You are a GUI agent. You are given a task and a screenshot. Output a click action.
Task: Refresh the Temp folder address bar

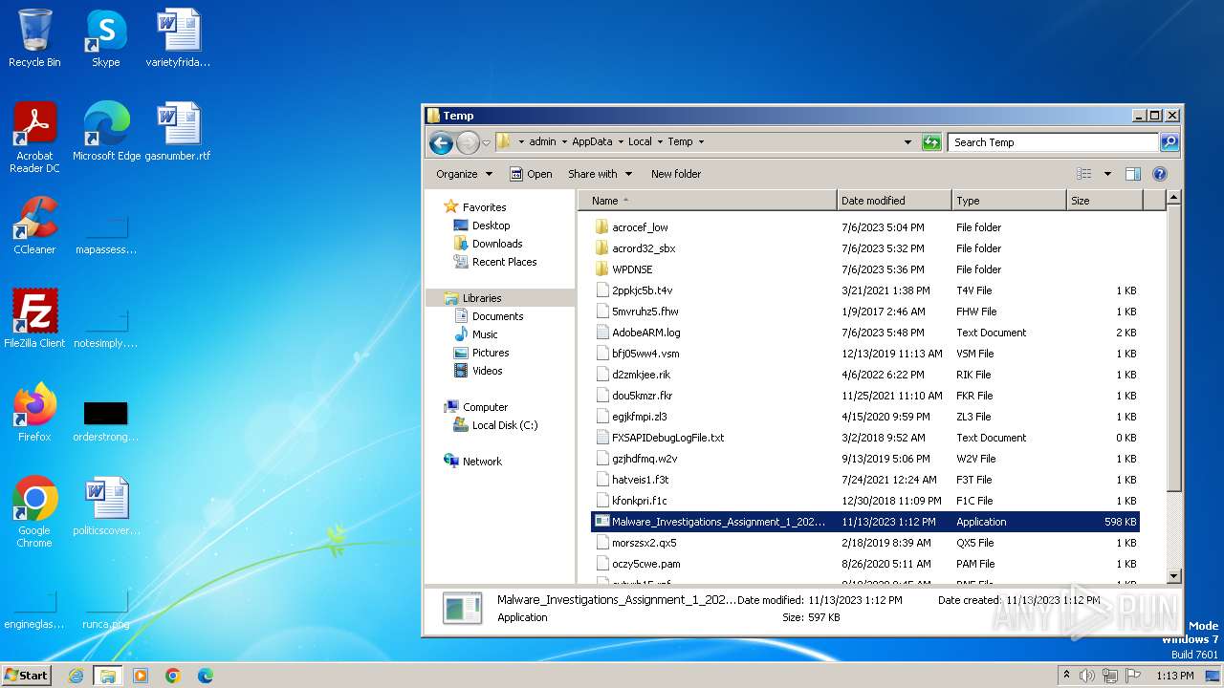(x=931, y=142)
